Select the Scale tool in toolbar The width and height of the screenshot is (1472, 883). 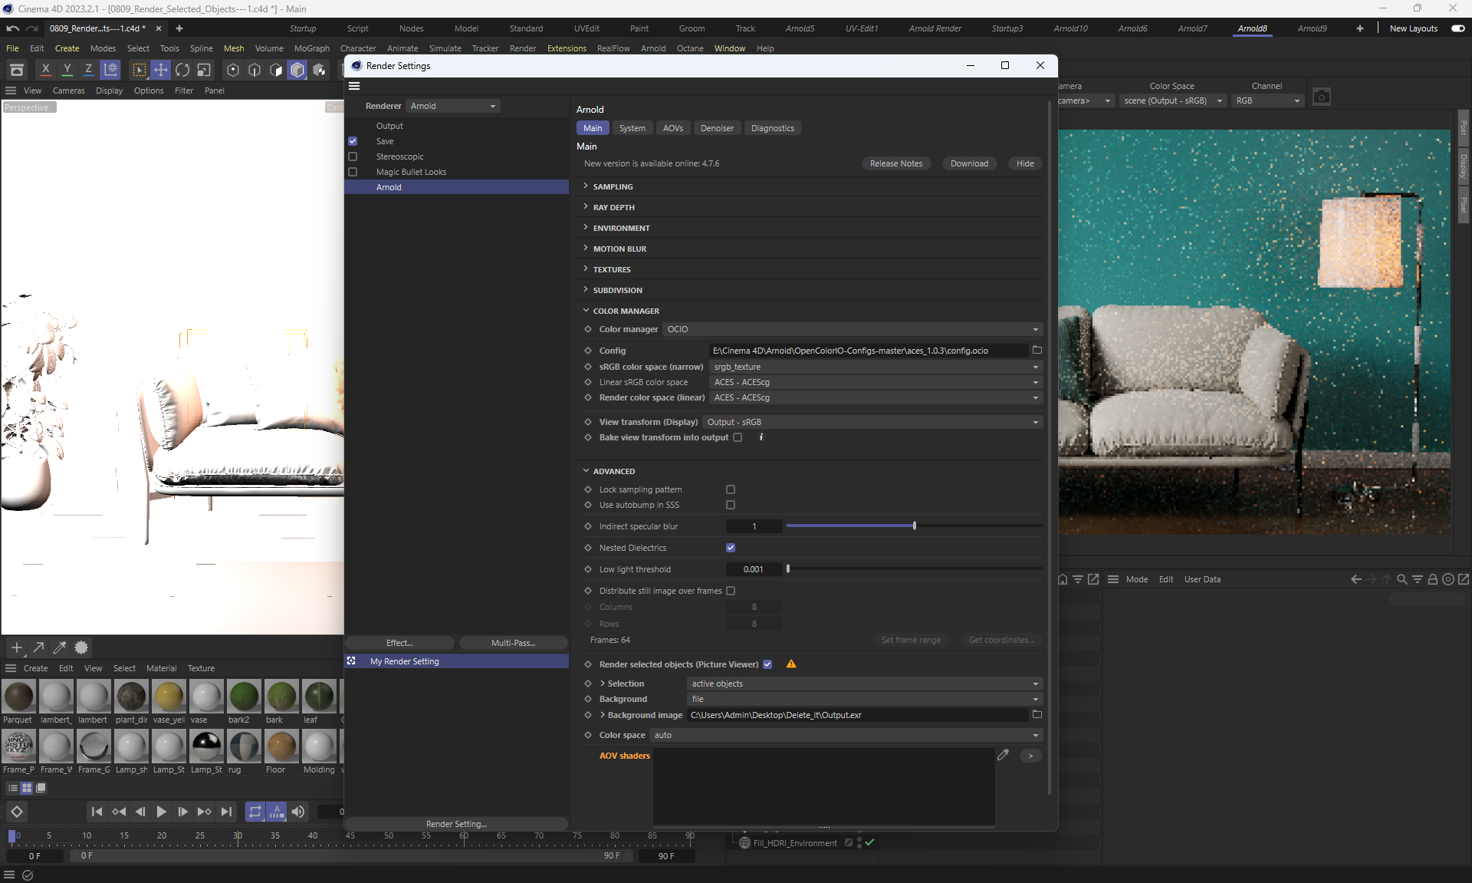204,70
